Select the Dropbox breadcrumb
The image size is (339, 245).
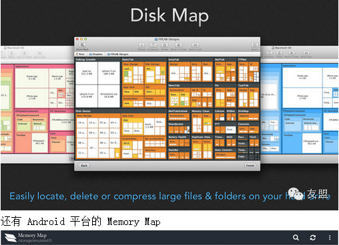96,54
